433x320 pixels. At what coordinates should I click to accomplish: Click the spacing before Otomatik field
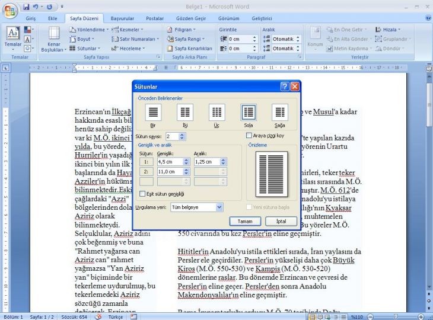284,39
